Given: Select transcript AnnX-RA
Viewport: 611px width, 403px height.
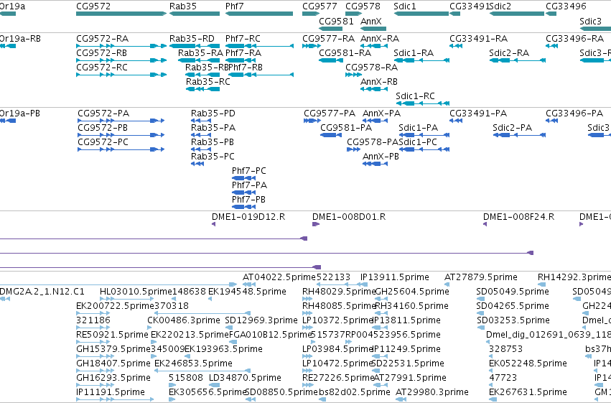Looking at the screenshot, I should pos(380,39).
